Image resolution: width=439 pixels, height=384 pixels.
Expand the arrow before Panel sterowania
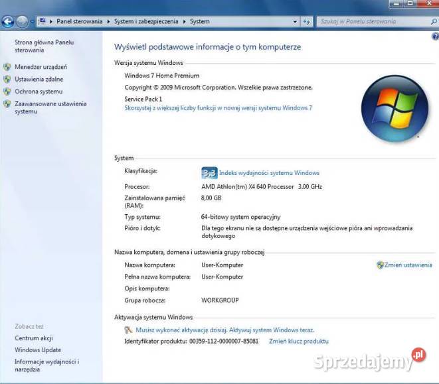tap(51, 21)
